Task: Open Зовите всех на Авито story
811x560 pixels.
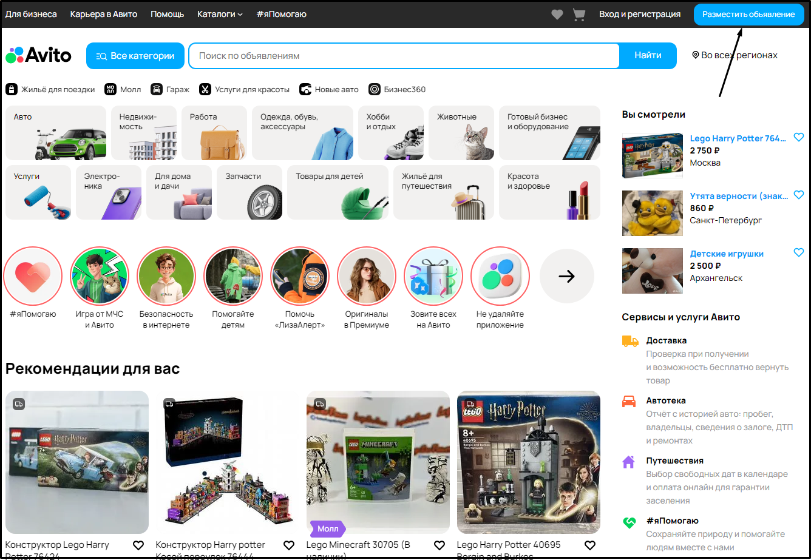Action: 433,275
